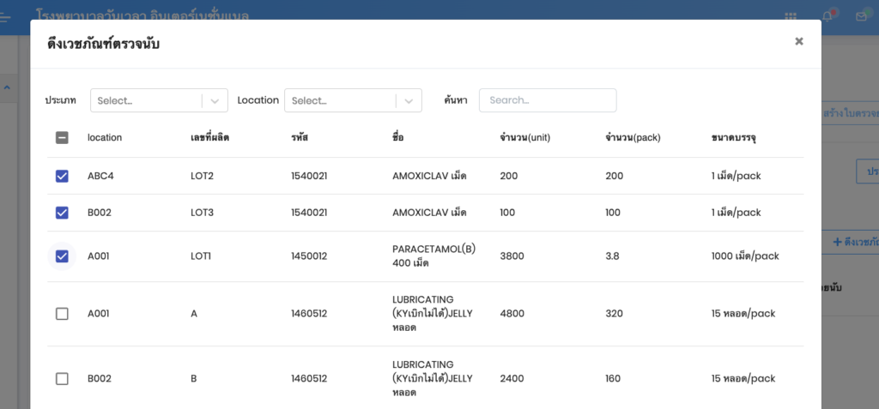Click the notification bell icon

[827, 16]
